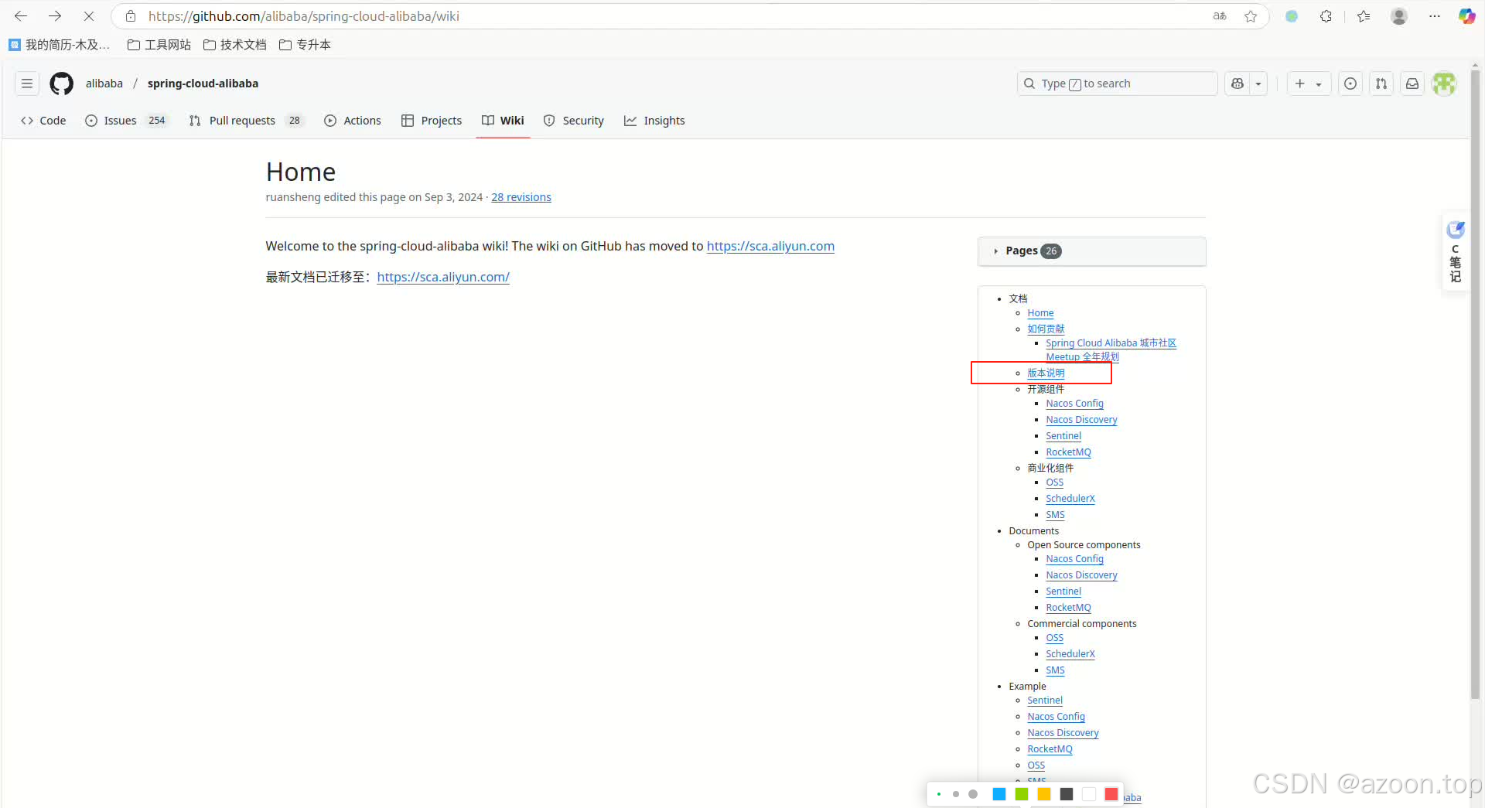This screenshot has height=808, width=1485.
Task: Open the 技术文档 bookmark folder
Action: tap(235, 45)
